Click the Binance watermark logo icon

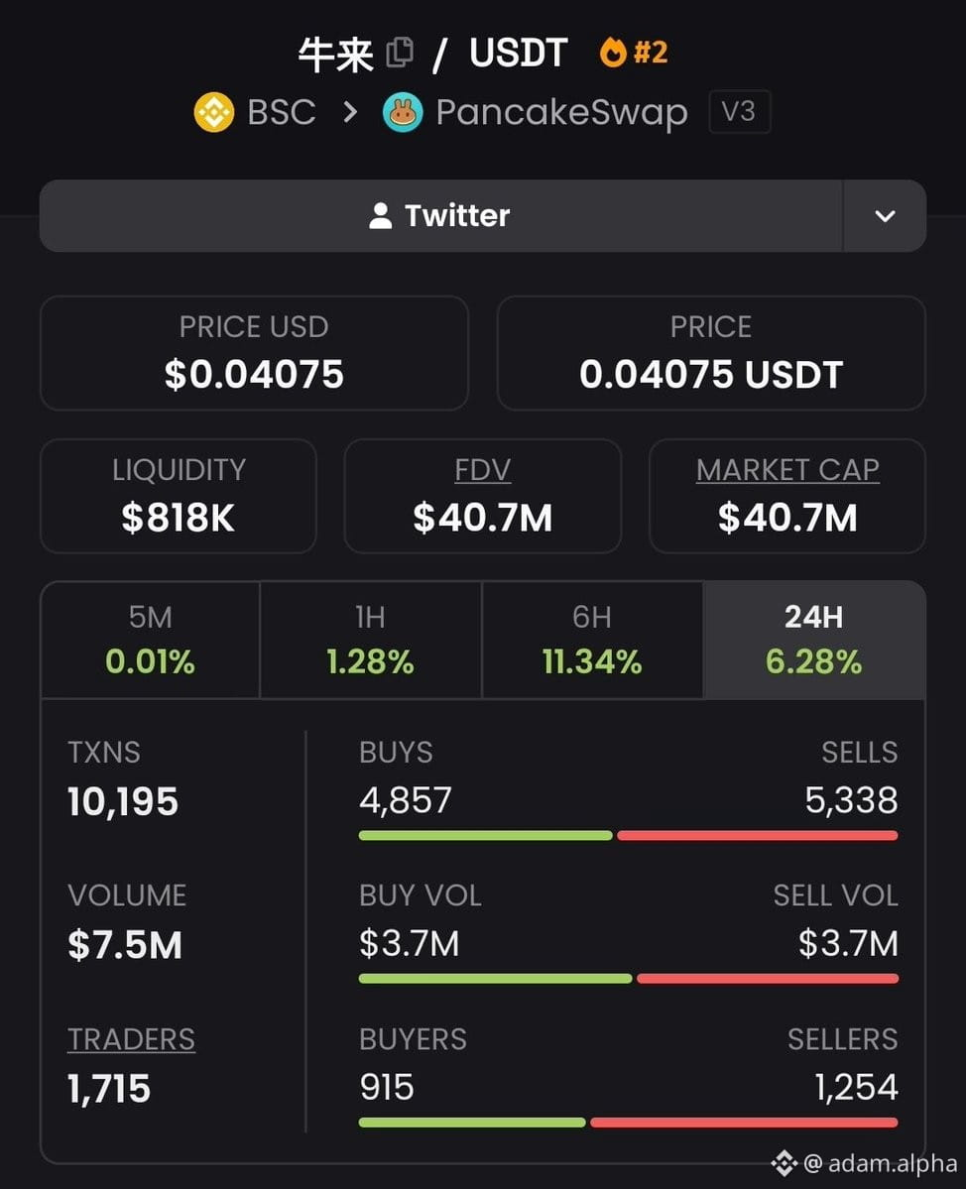785,1162
